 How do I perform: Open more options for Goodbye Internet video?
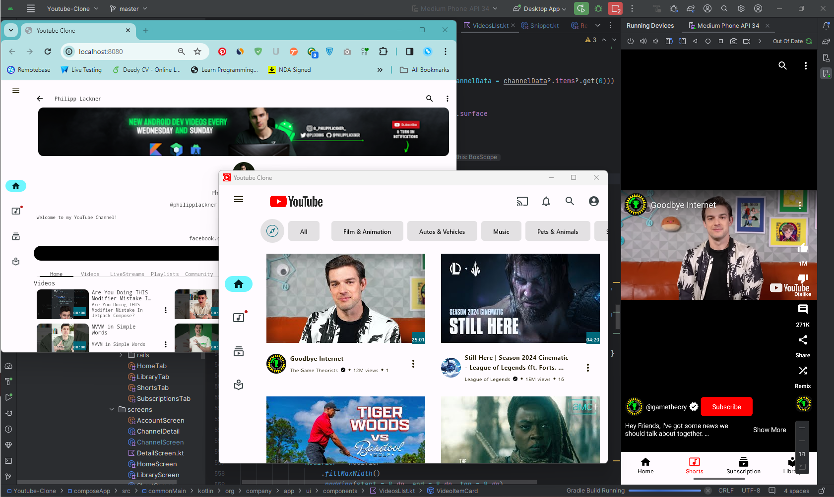click(413, 364)
